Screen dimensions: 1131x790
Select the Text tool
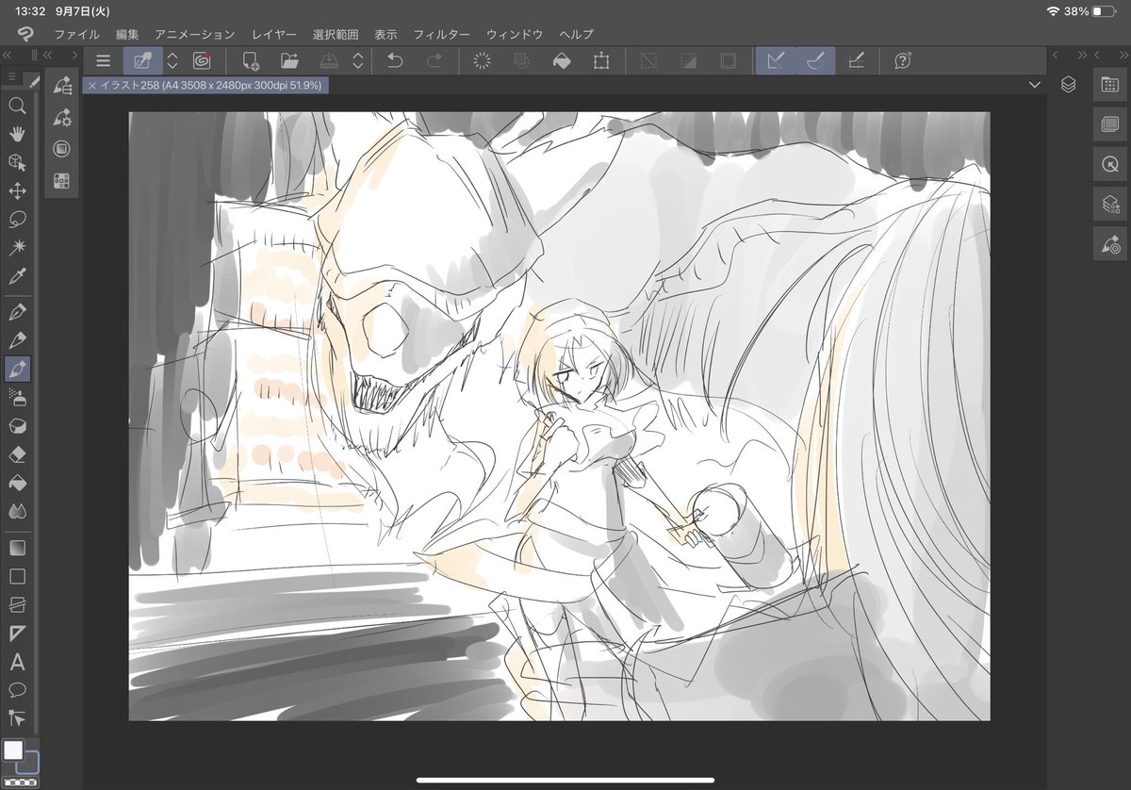(17, 662)
